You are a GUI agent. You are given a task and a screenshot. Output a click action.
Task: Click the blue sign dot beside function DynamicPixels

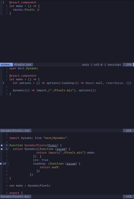tap(2, 145)
